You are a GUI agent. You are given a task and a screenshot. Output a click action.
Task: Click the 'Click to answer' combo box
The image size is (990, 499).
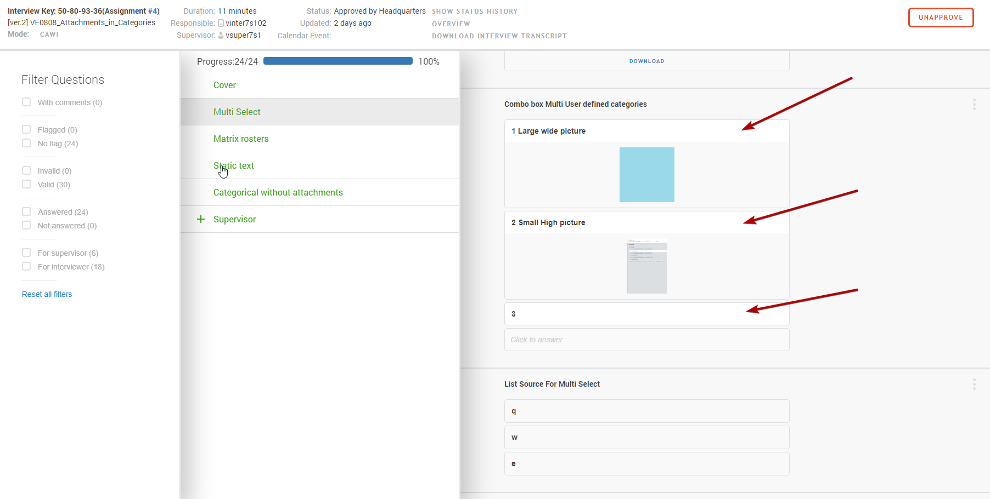click(647, 340)
